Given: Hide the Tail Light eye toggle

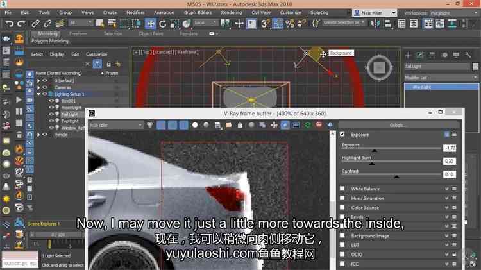Looking at the screenshot, I should click(x=51, y=114).
